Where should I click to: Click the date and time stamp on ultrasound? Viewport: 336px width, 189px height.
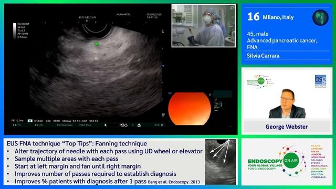[154, 16]
